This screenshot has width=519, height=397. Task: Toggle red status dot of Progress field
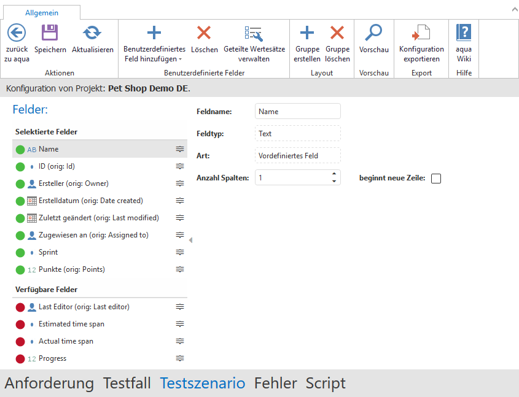coord(20,359)
